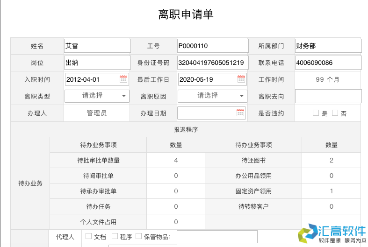The image size is (368, 247).
Task: Click the text box after 保管物品
Action: coord(217,237)
